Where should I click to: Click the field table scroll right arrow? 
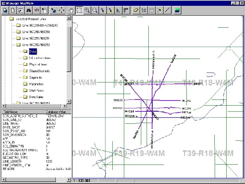pyautogui.click(x=69, y=180)
